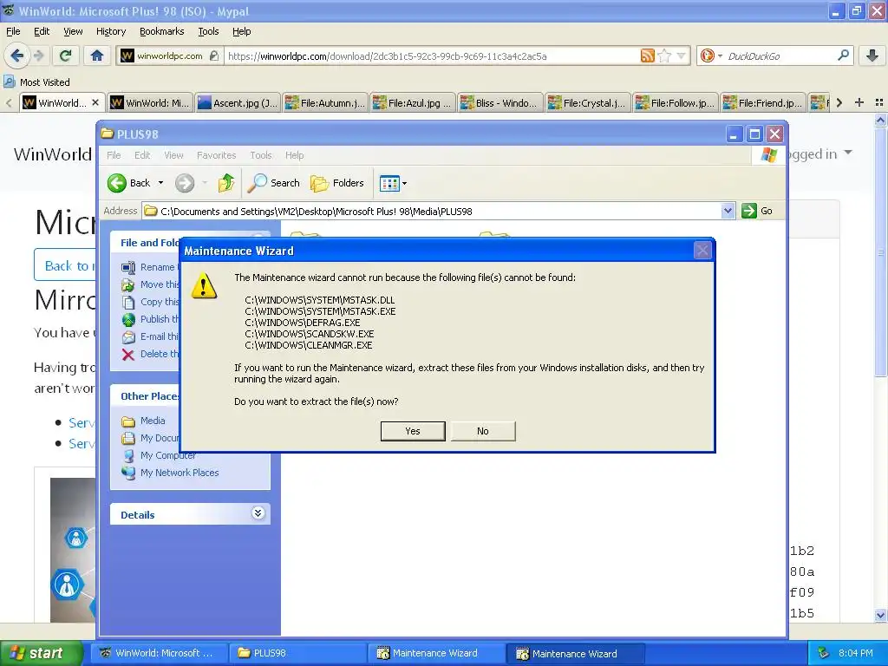Open the browser Bookmarks menu

161,31
